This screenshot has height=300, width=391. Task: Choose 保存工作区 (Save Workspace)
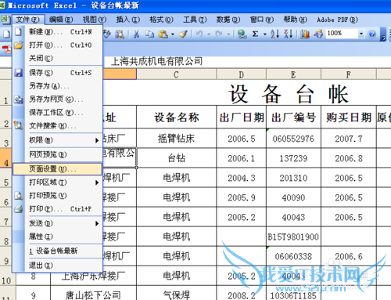click(x=57, y=113)
